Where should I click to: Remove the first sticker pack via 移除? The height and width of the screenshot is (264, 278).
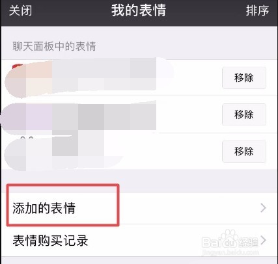pos(244,78)
